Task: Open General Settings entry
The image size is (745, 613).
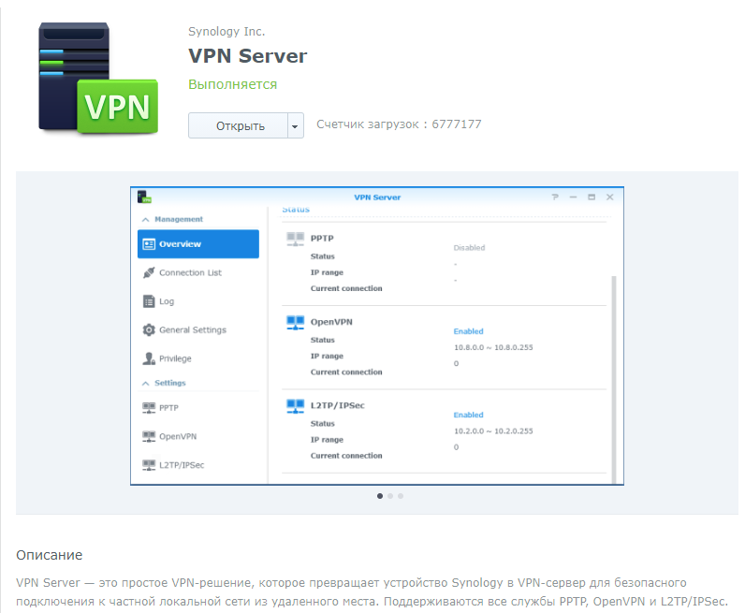Action: pyautogui.click(x=198, y=329)
